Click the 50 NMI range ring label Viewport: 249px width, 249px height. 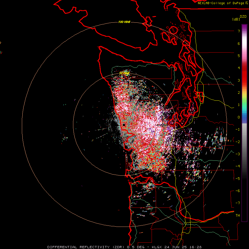[x=124, y=73]
